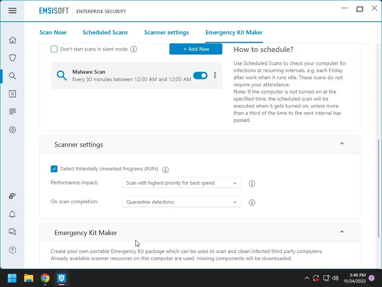The image size is (382, 287).
Task: Click the notification count badge
Action: 372,278
